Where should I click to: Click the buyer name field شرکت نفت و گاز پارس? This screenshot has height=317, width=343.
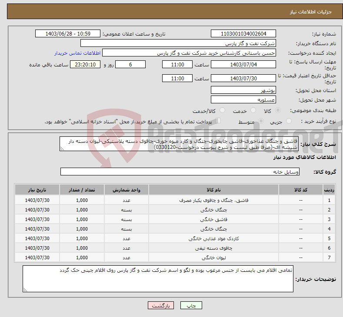(178, 43)
